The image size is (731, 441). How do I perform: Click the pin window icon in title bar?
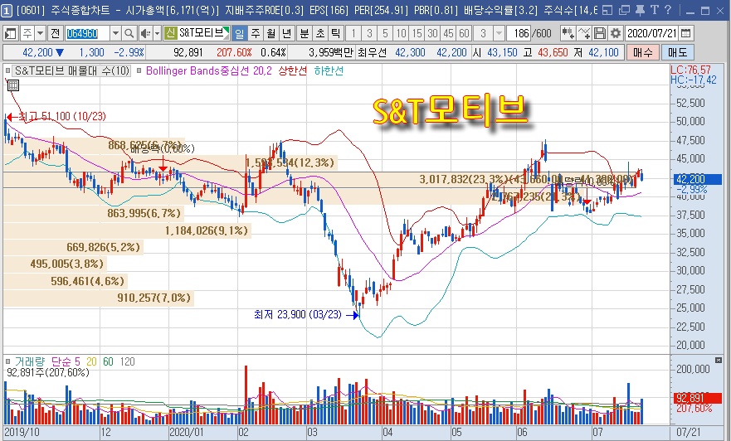[x=640, y=10]
